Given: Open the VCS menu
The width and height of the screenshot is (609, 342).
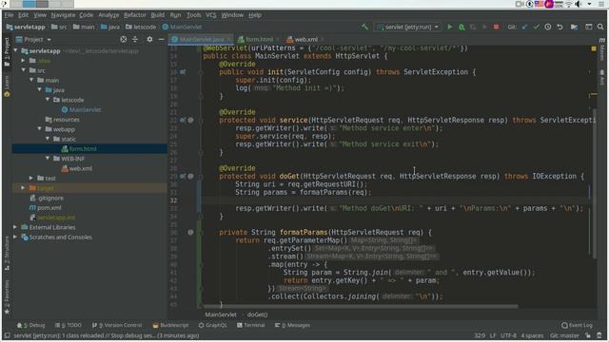Looking at the screenshot, I should click(211, 15).
